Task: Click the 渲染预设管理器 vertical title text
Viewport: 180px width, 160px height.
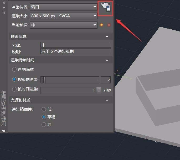Action: 4,108
